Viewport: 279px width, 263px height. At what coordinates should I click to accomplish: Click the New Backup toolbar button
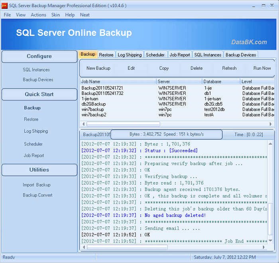(98, 68)
